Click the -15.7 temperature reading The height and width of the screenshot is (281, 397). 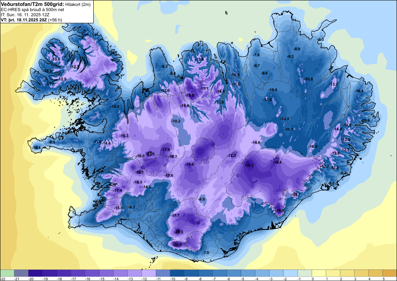[x=297, y=194]
